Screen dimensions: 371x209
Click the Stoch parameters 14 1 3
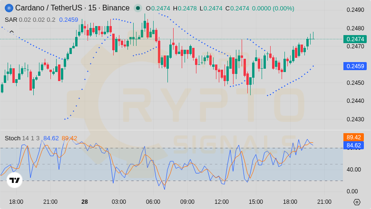coord(31,138)
